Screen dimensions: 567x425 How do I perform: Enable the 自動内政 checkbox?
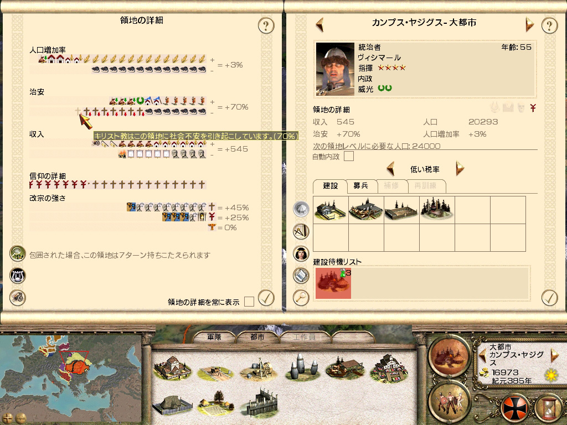(349, 156)
